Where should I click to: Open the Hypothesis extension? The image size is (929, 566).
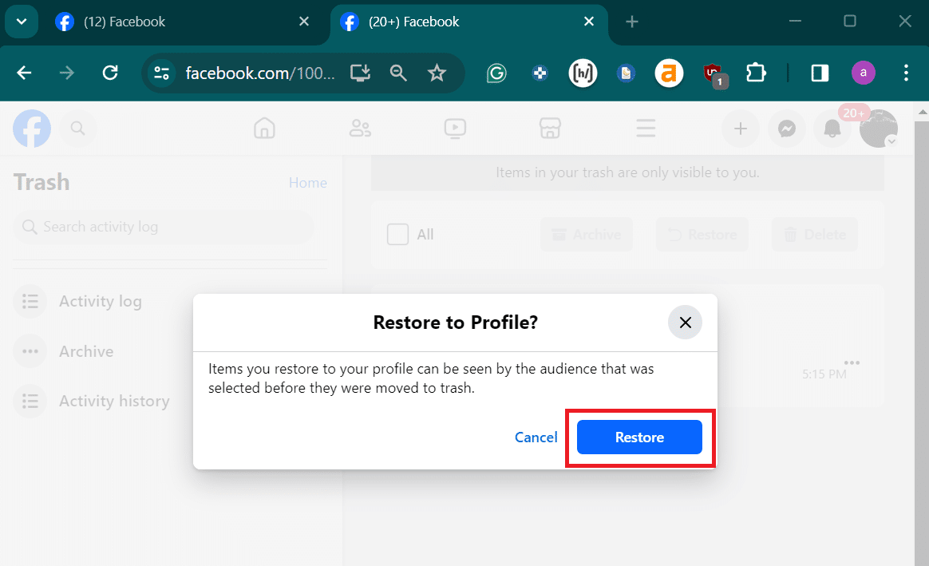tap(583, 73)
